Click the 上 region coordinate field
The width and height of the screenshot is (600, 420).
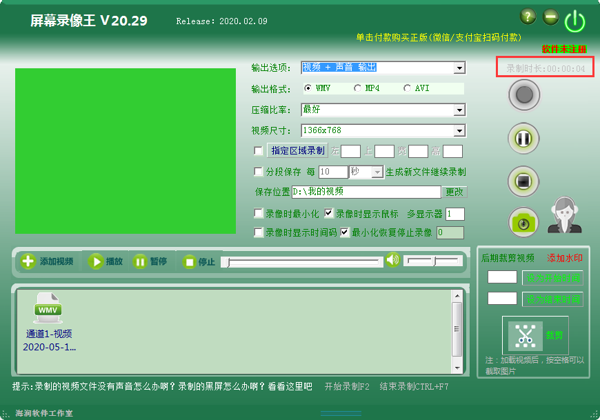click(384, 151)
